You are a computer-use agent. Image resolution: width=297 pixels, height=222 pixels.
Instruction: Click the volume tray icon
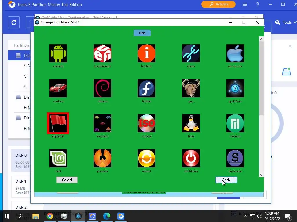(x=259, y=216)
